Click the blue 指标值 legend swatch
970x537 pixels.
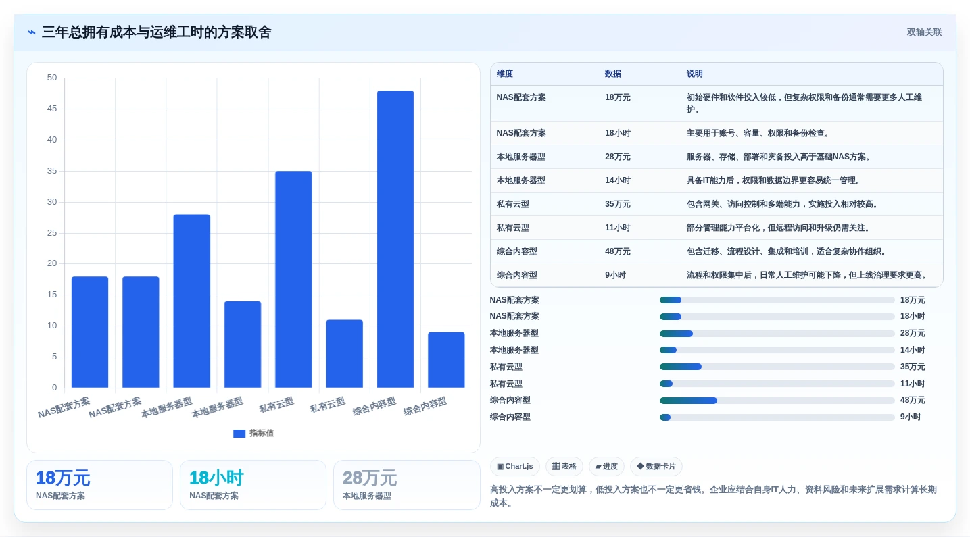tap(239, 434)
